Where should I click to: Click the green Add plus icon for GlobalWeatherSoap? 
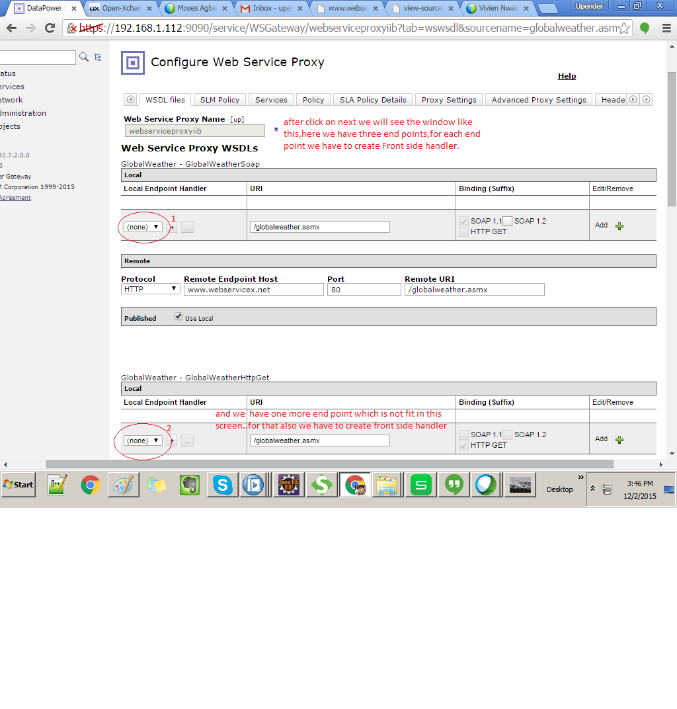click(x=619, y=226)
